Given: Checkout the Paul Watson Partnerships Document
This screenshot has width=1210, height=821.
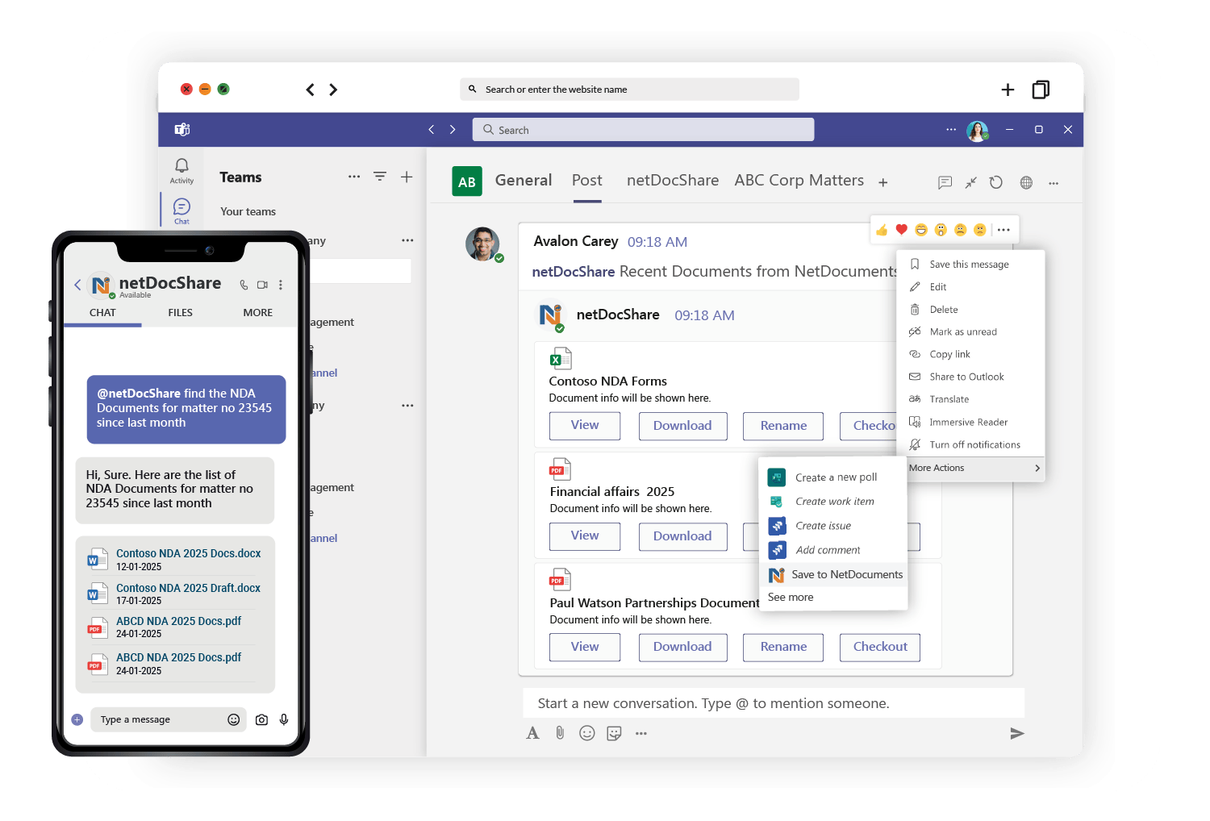Looking at the screenshot, I should click(x=880, y=647).
